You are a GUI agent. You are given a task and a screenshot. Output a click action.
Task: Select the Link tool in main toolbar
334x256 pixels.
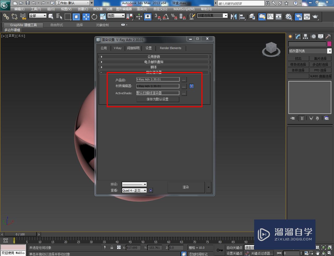pyautogui.click(x=6, y=17)
